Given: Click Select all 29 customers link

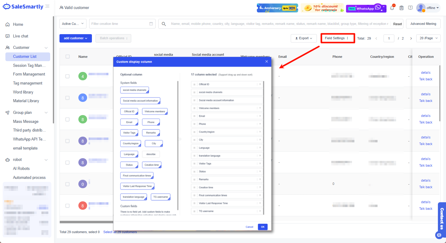Looking at the screenshot, I should 120,232.
